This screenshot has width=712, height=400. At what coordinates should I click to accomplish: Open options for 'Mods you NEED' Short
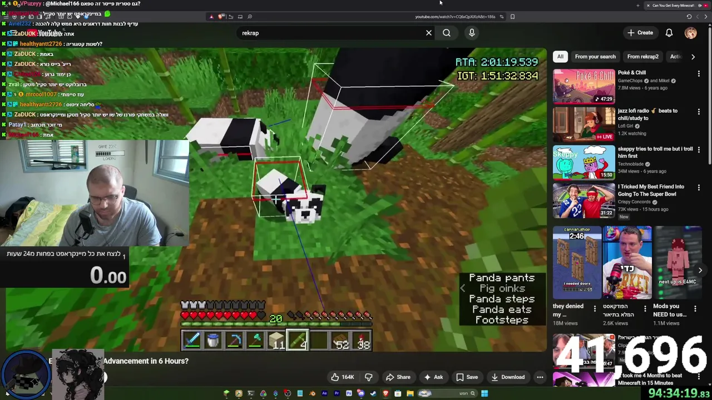pos(695,308)
